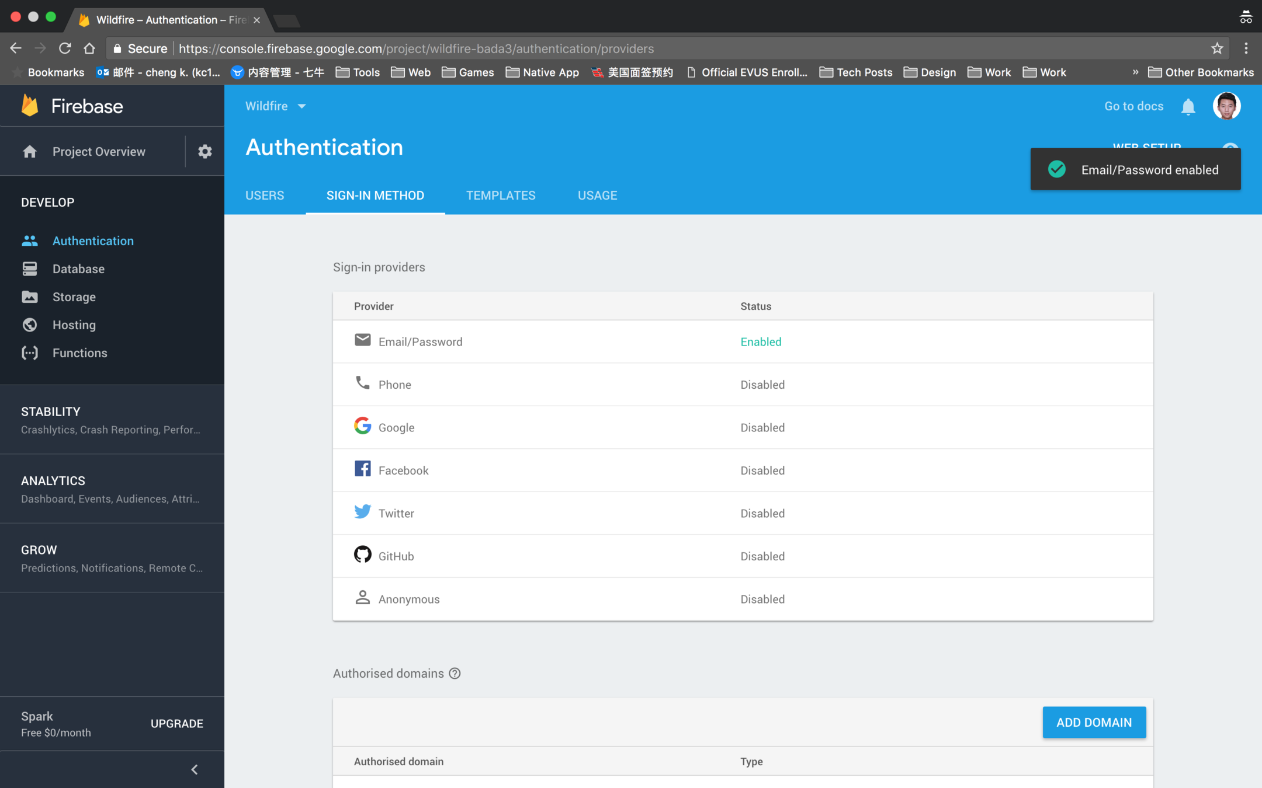Reload the page in browser toolbar
The image size is (1262, 788).
pyautogui.click(x=65, y=48)
